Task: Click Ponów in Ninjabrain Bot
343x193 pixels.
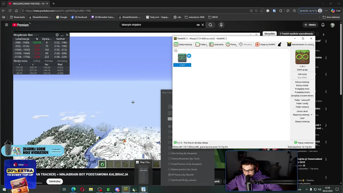Action: [49, 61]
